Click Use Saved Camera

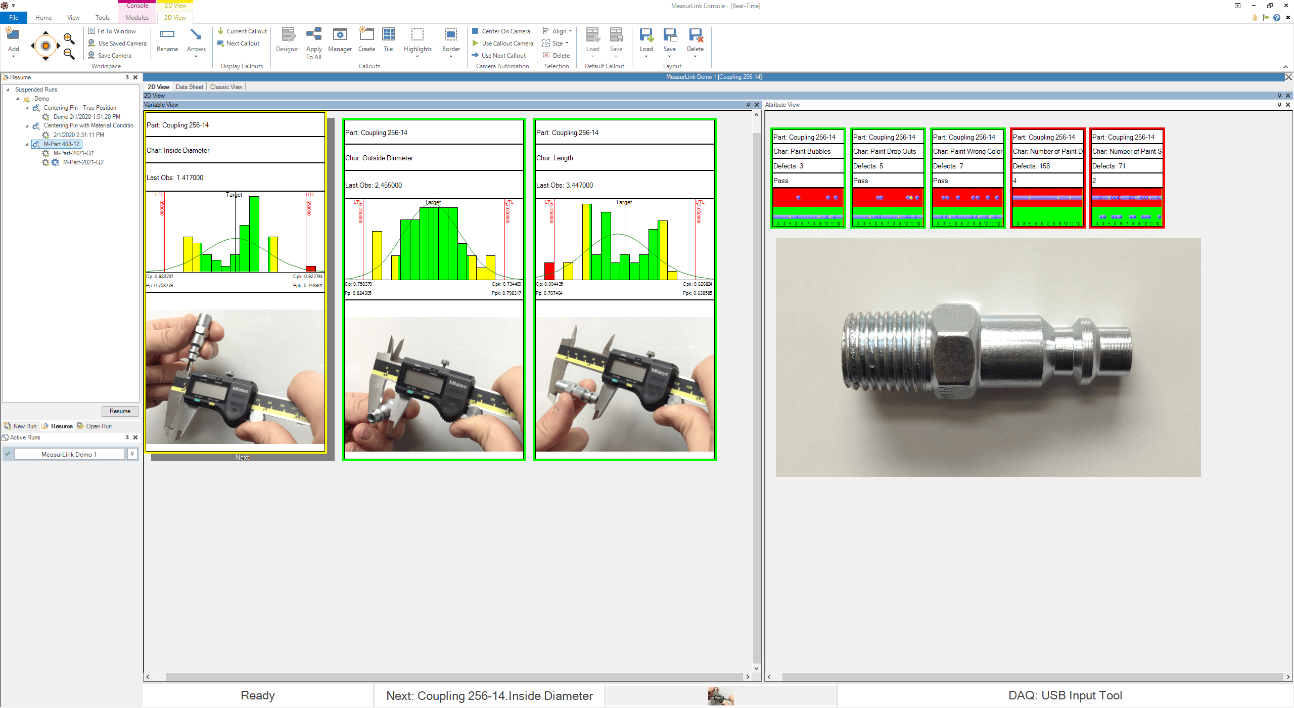point(117,43)
